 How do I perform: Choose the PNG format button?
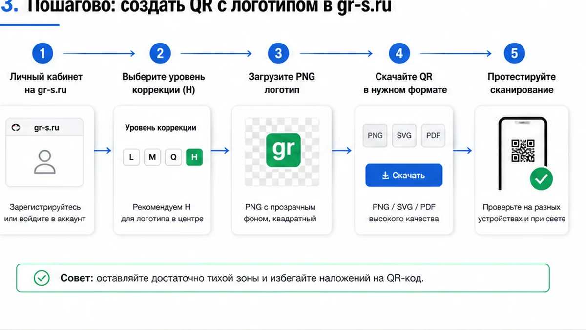point(375,135)
